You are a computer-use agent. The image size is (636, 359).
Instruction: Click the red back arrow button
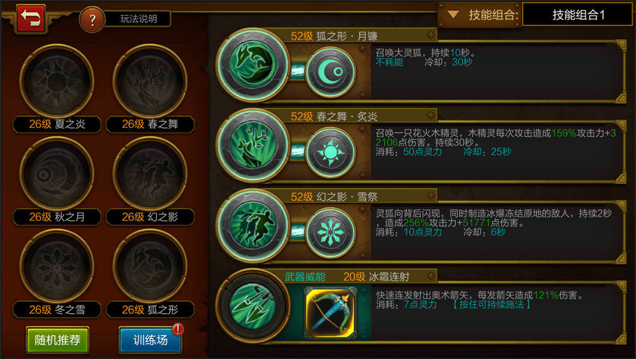[31, 18]
